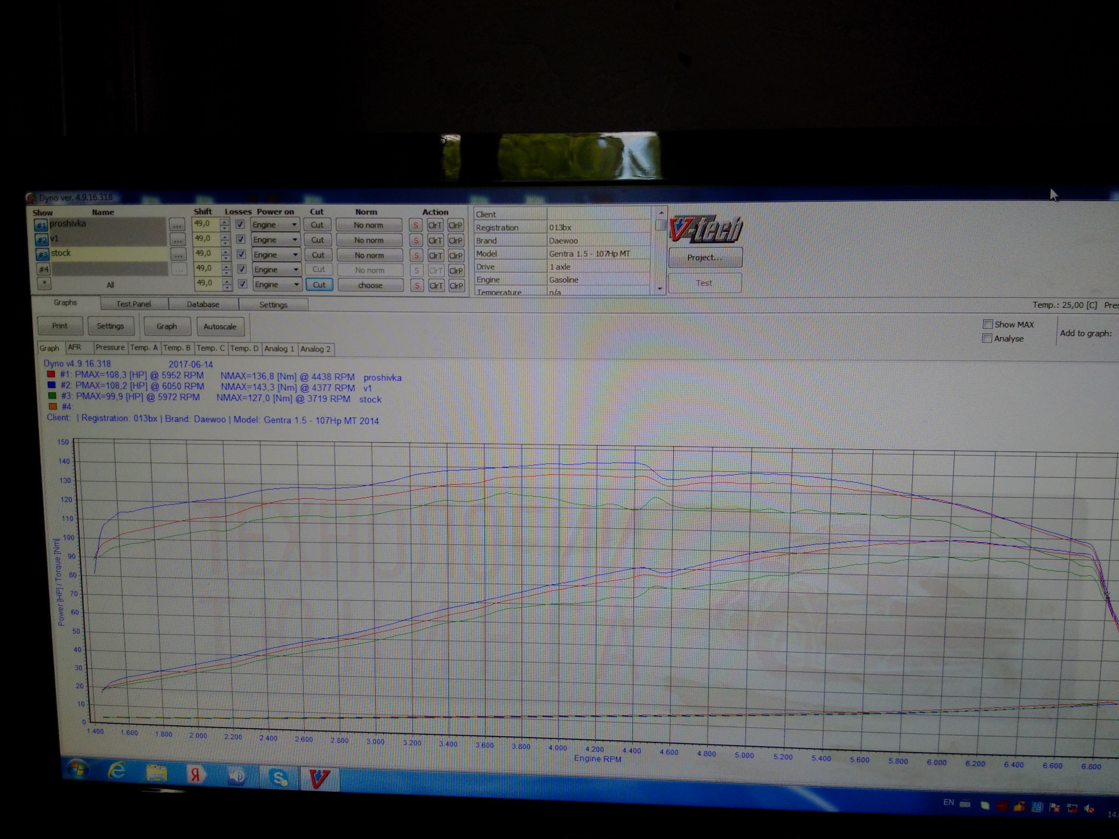Click the red S button for proshivka row
This screenshot has height=839, width=1119.
(x=416, y=225)
